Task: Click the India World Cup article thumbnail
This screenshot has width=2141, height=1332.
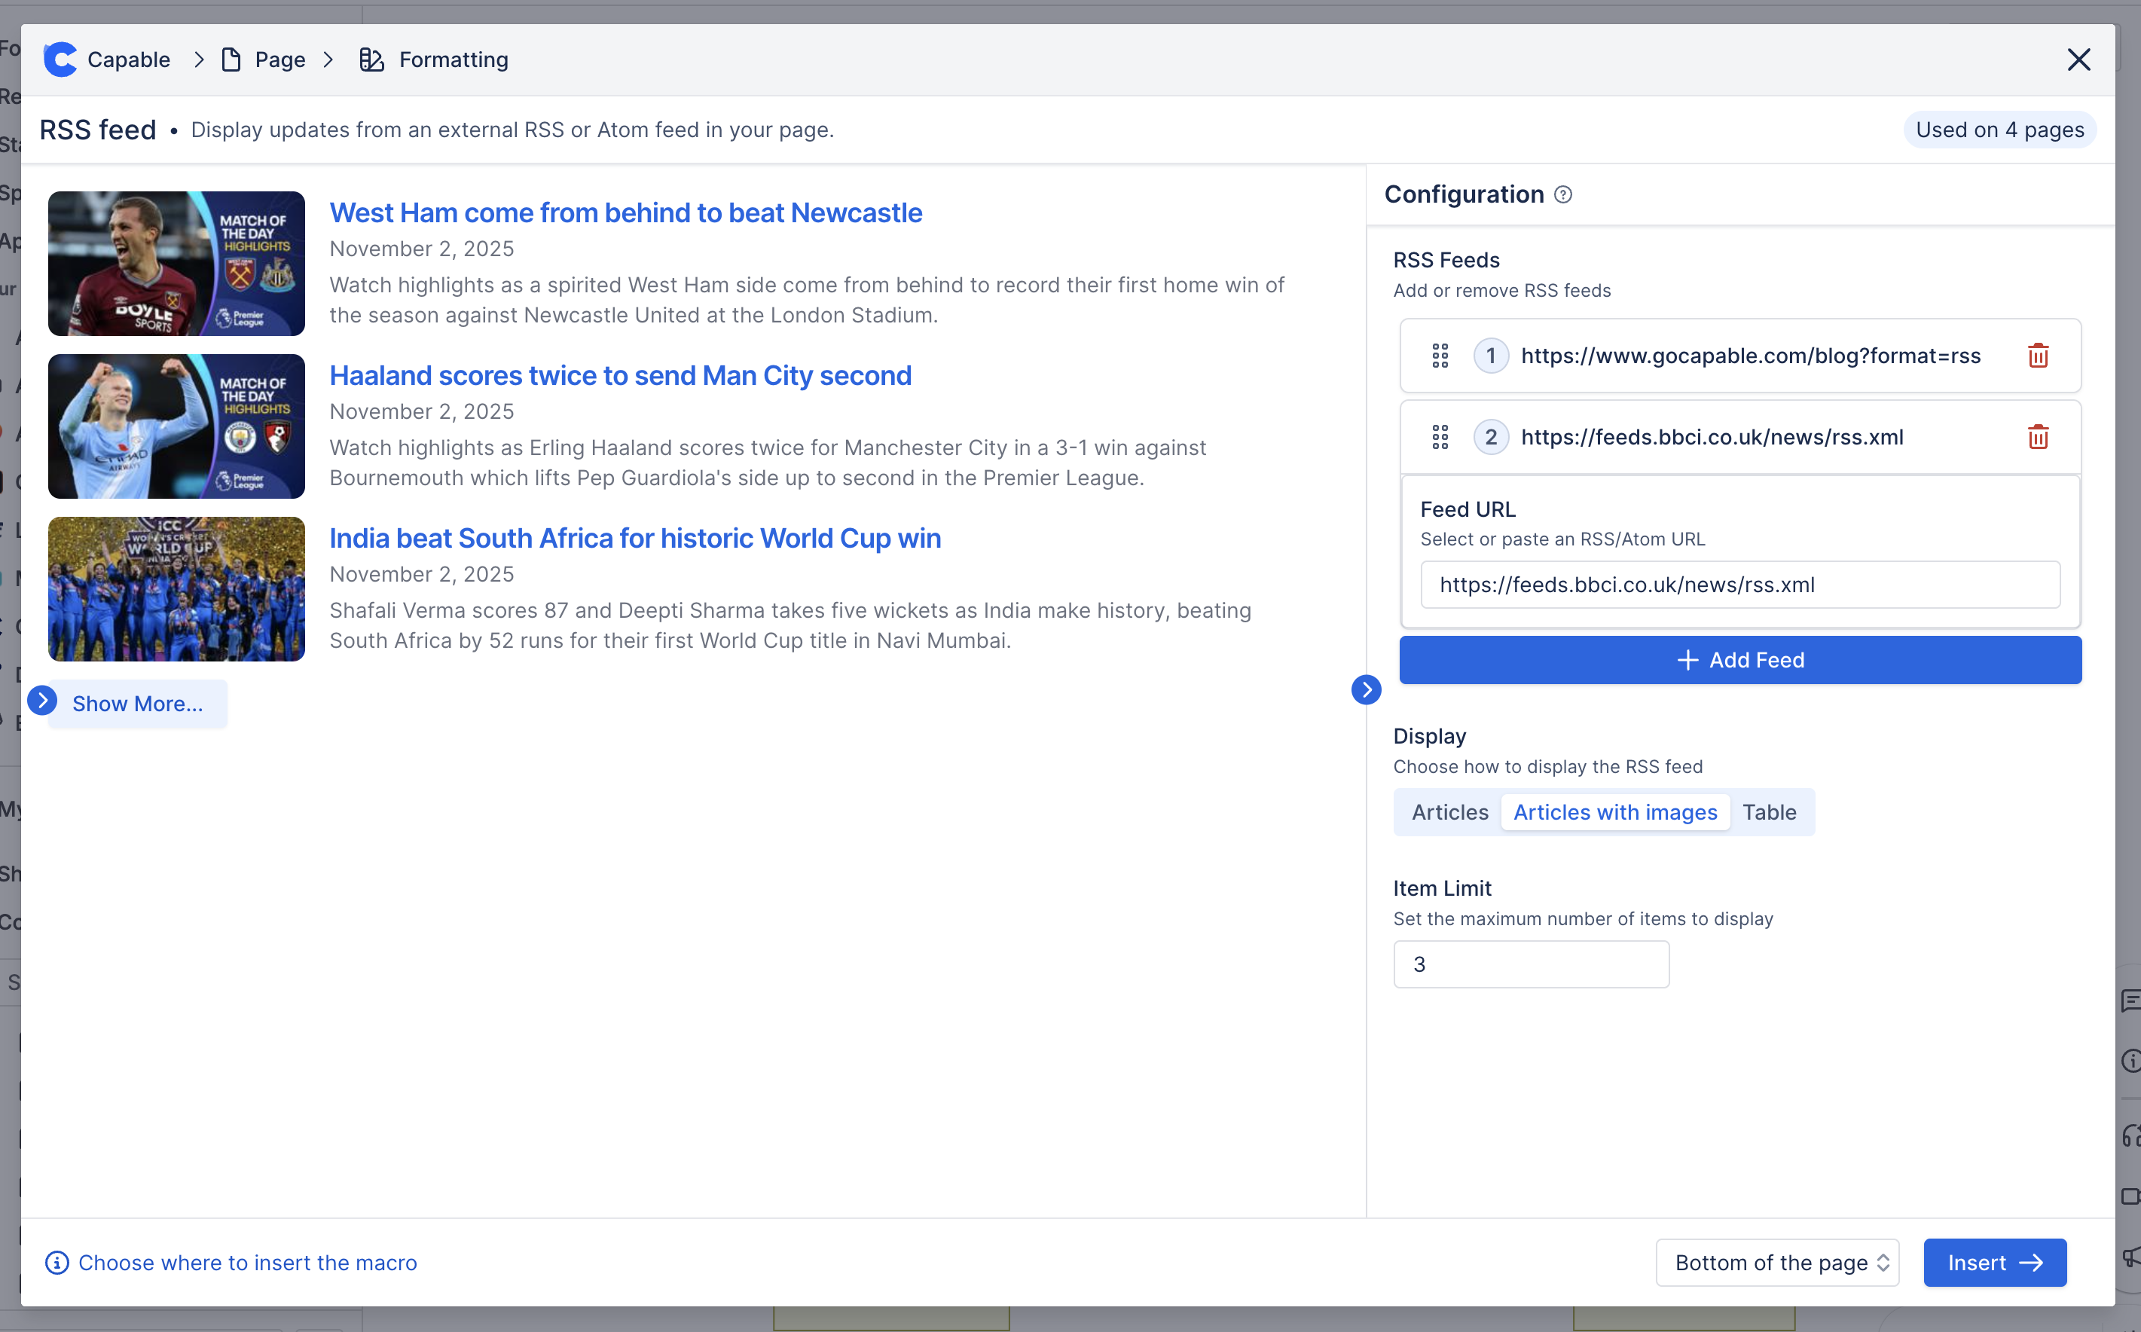Action: [176, 589]
